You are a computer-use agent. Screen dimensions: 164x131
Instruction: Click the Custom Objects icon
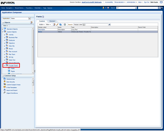(x=5, y=31)
